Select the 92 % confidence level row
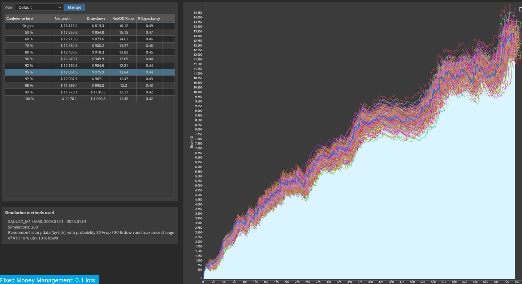Screen dimensions: 522x284 click(90, 65)
